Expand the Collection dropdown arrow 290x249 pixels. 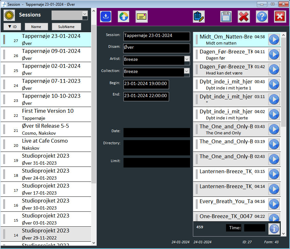pos(187,71)
